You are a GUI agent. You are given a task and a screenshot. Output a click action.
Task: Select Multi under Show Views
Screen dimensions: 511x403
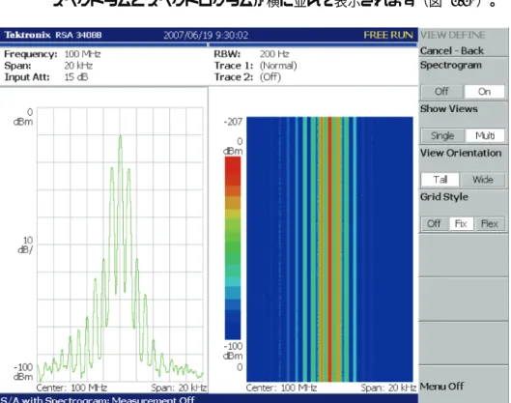(485, 135)
